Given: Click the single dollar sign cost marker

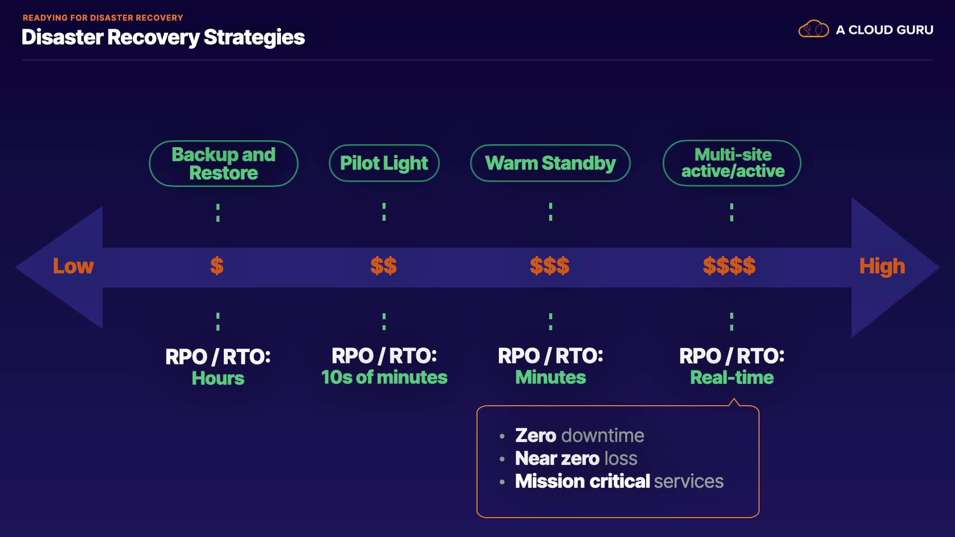Looking at the screenshot, I should click(x=217, y=266).
